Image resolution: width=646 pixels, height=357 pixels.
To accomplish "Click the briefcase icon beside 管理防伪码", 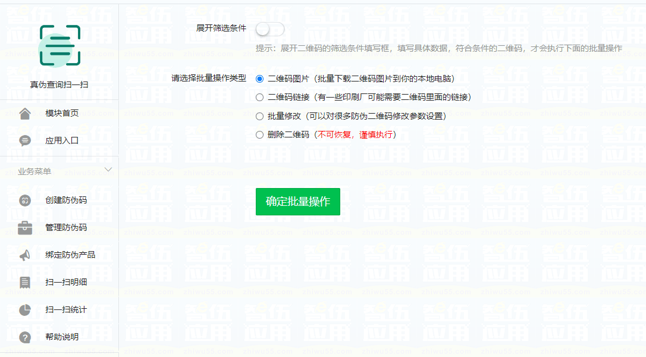I will [25, 228].
